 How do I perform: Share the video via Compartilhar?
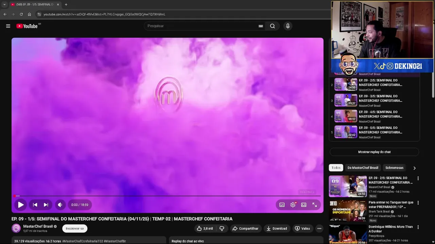coord(245,228)
